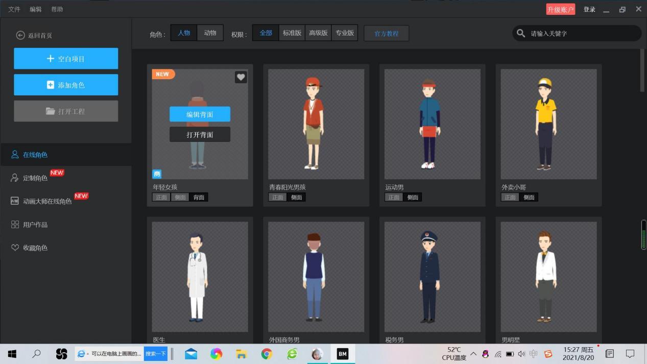The width and height of the screenshot is (647, 364).
Task: Open the 医生 character thumbnail
Action: pos(200,277)
